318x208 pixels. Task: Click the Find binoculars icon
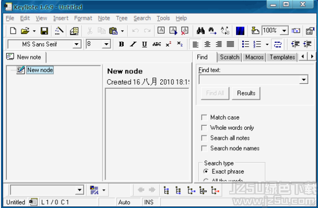click(201, 31)
